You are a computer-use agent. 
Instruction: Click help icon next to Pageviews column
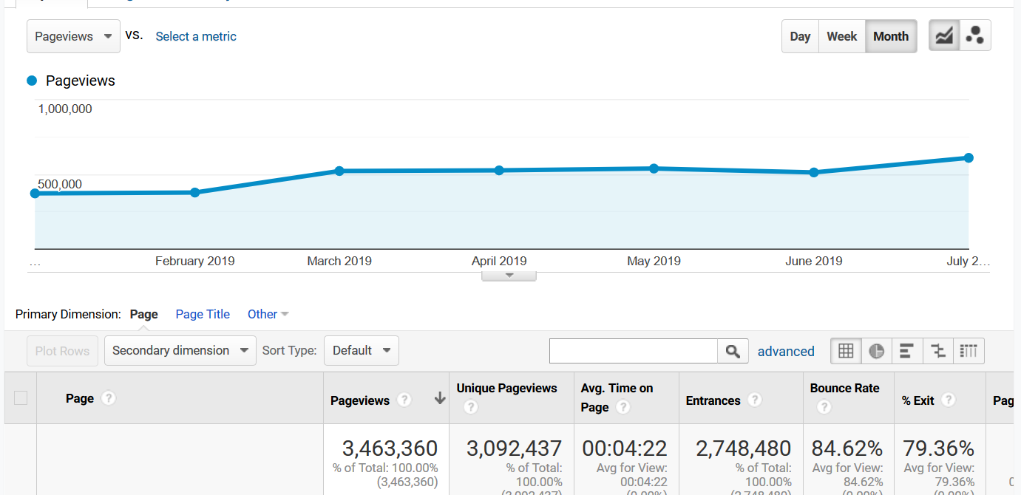point(404,400)
